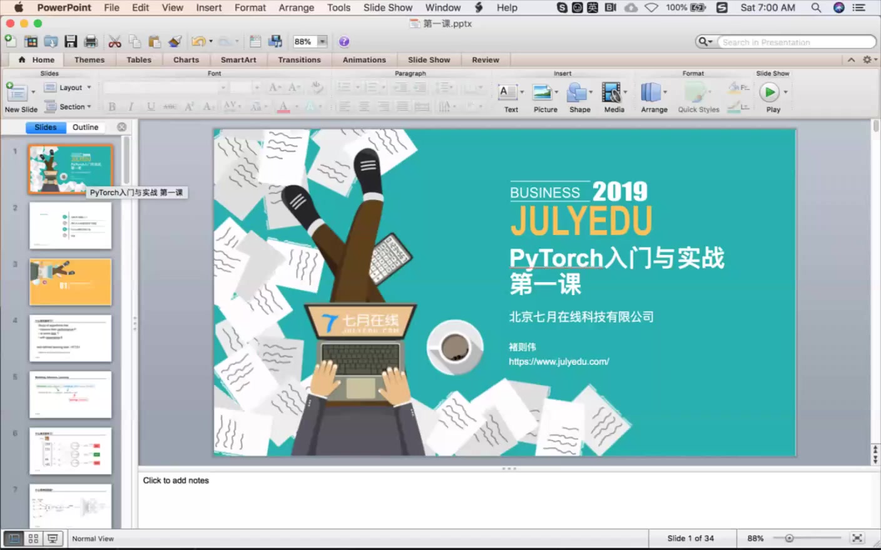This screenshot has height=550, width=881.
Task: Click the Picture insert icon
Action: click(541, 92)
